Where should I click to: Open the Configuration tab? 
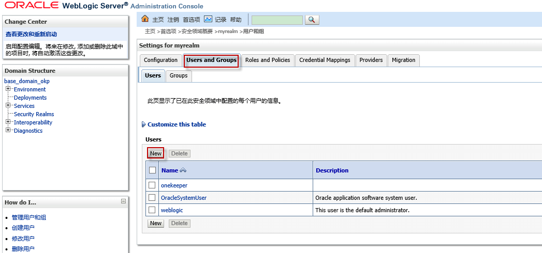pos(160,60)
